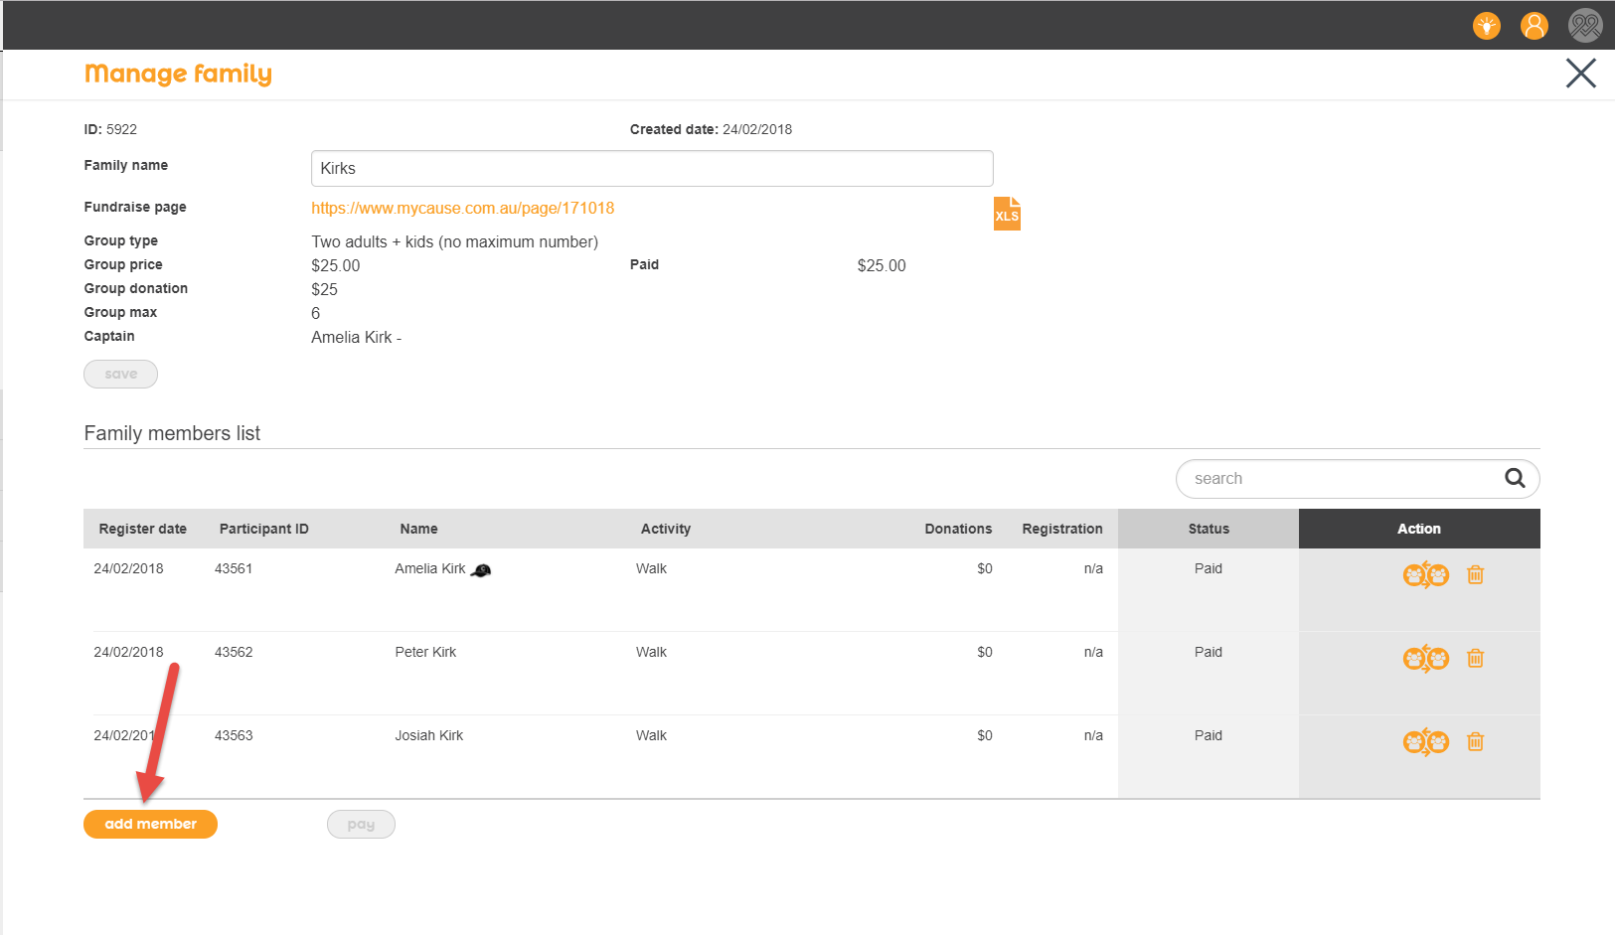Click the search magnifier icon
1615x935 pixels.
coord(1514,478)
